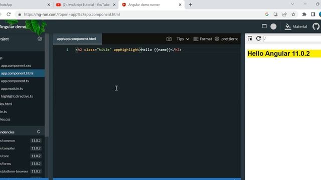
Task: Click the Angular demo logo title
Action: point(13,26)
